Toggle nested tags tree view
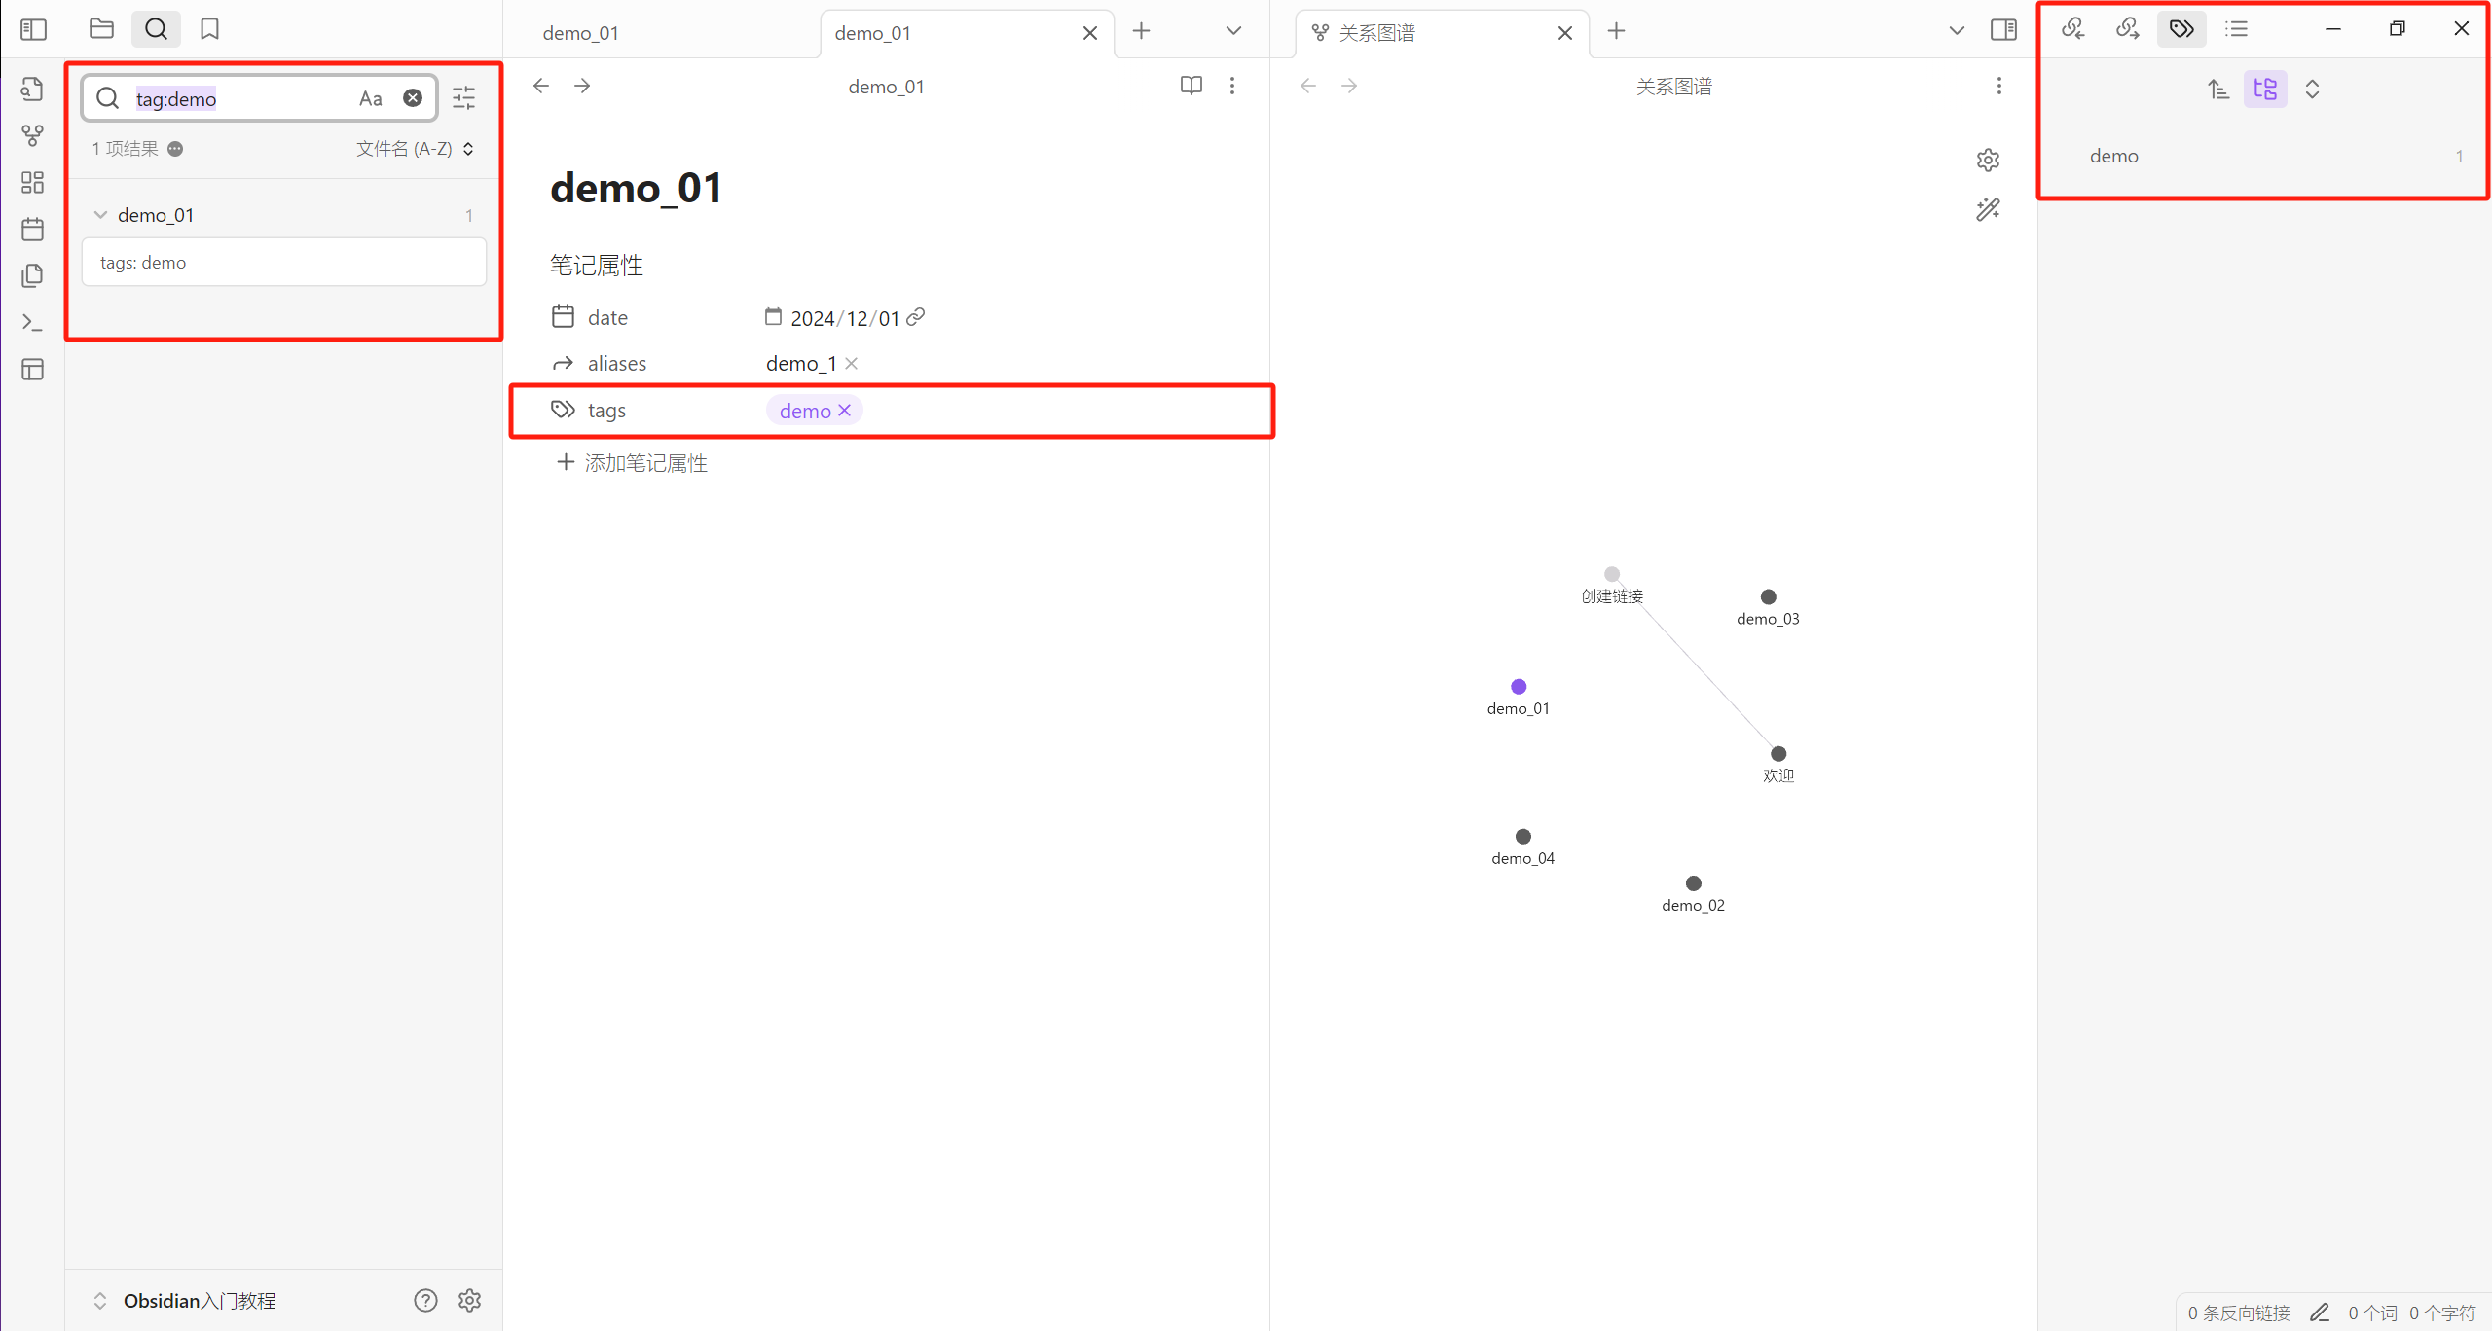The height and width of the screenshot is (1331, 2492). coord(2265,90)
